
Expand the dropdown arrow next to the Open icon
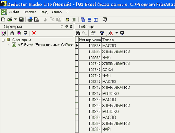coord(16,19)
